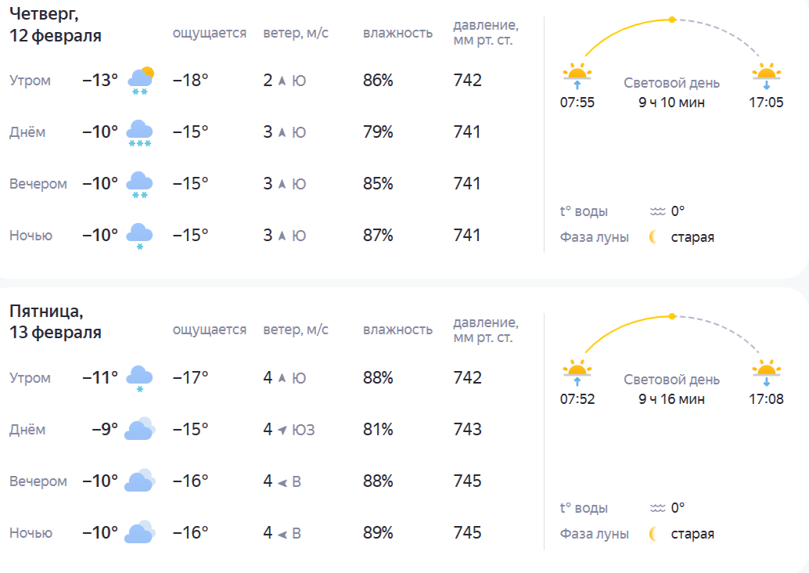Screen dimensions: 809x573
Task: Click Friday morning snow cloud icon
Action: pyautogui.click(x=139, y=378)
